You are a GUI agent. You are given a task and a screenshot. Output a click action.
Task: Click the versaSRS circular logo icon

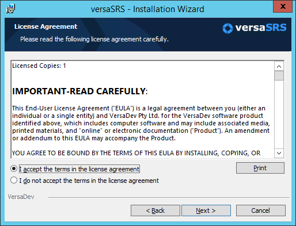pos(227,28)
